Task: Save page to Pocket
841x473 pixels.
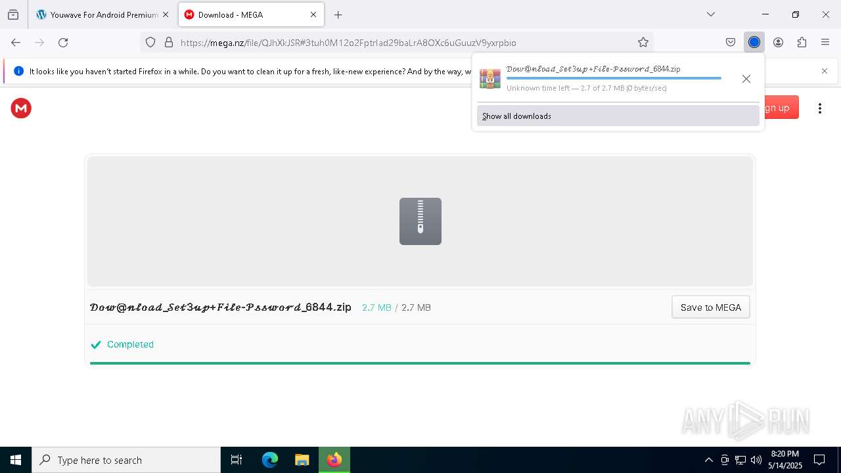Action: tap(731, 42)
